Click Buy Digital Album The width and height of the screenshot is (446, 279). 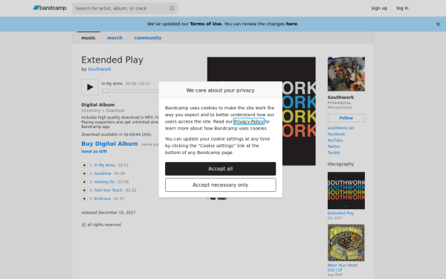(x=109, y=144)
